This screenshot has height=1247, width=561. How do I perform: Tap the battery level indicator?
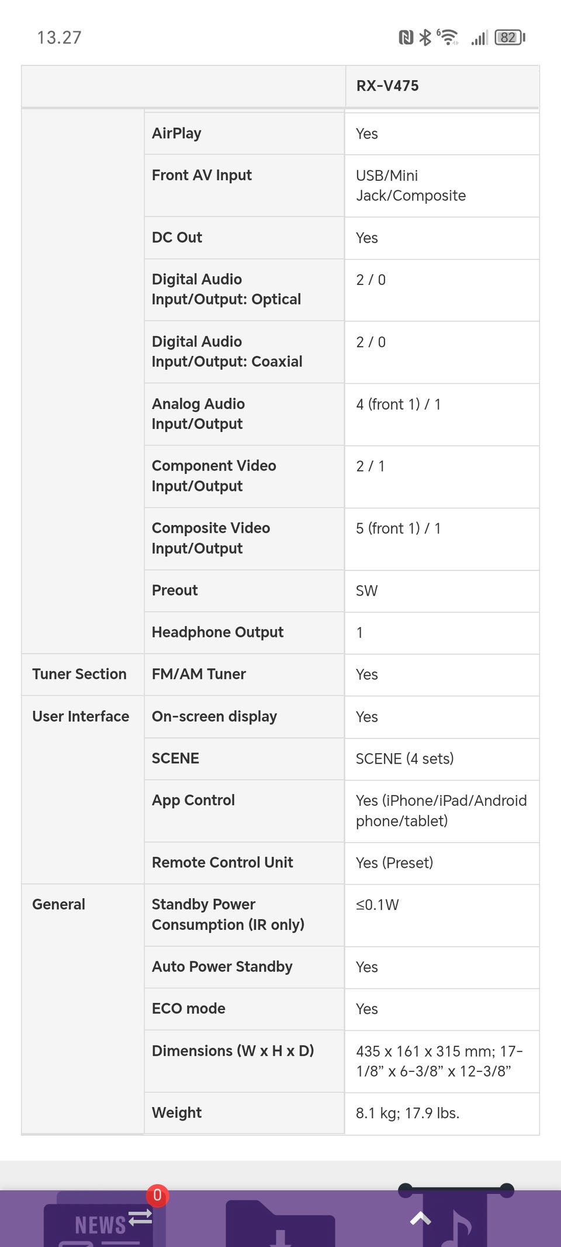(x=510, y=38)
